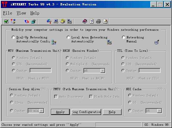Screen dimensions: 172x128
Task: Select Dial-Up Networking Automatically Config radio
Action: coord(13,37)
